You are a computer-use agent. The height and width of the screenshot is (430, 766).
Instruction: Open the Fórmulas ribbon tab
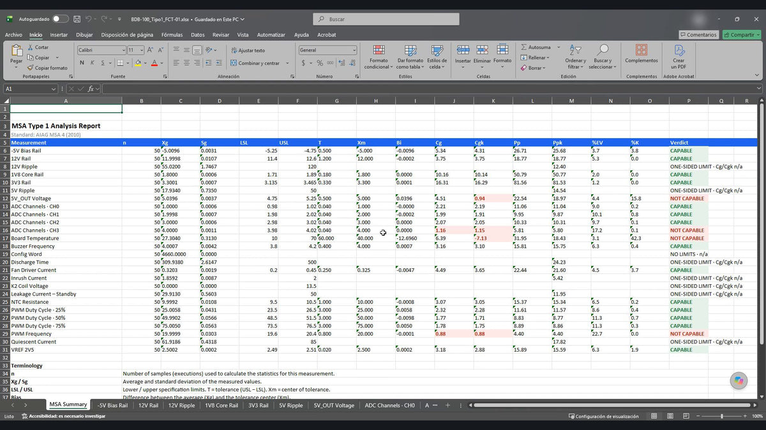click(172, 35)
